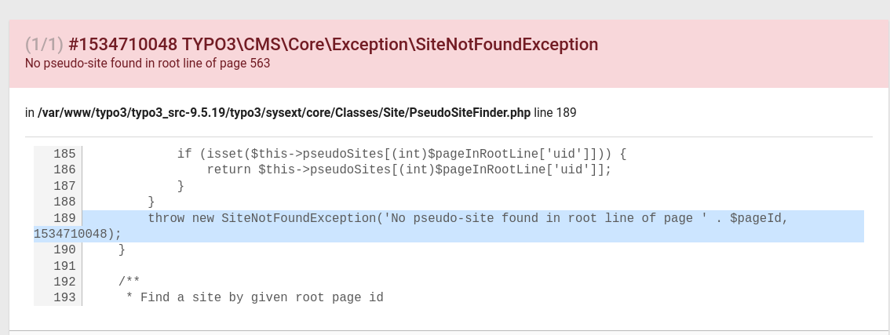Click the (1/1) exception counter
The image size is (890, 335).
(44, 45)
